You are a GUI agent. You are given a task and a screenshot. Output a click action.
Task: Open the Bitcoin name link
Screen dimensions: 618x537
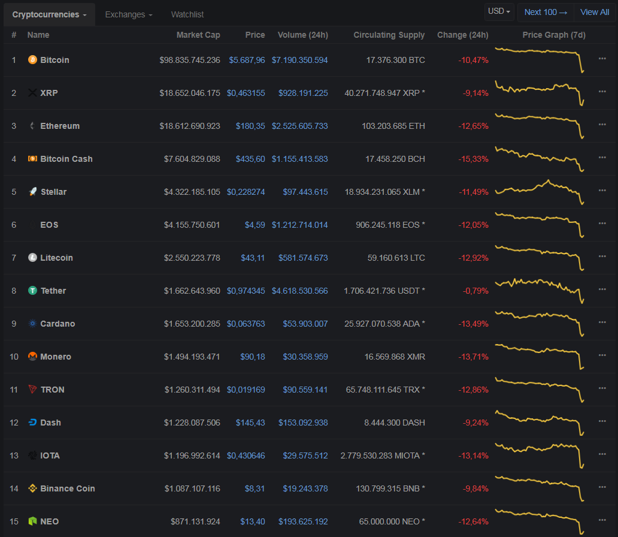tap(54, 60)
